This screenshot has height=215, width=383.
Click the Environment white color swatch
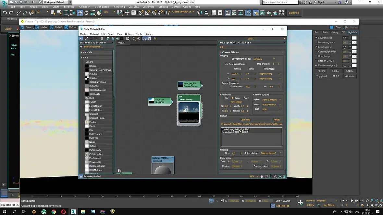354,38
